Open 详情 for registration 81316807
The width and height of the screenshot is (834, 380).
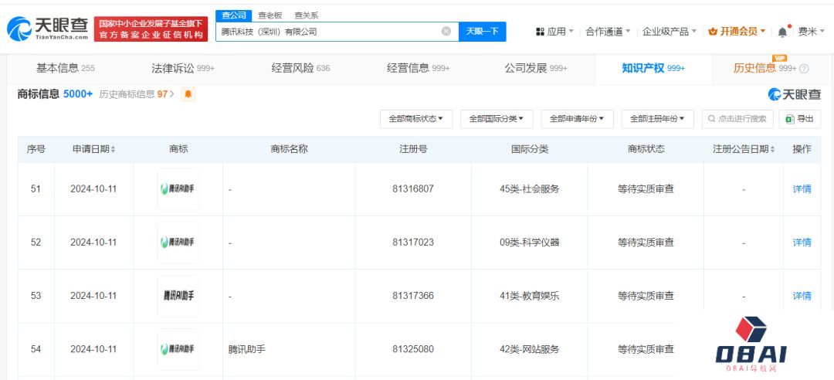[802, 189]
